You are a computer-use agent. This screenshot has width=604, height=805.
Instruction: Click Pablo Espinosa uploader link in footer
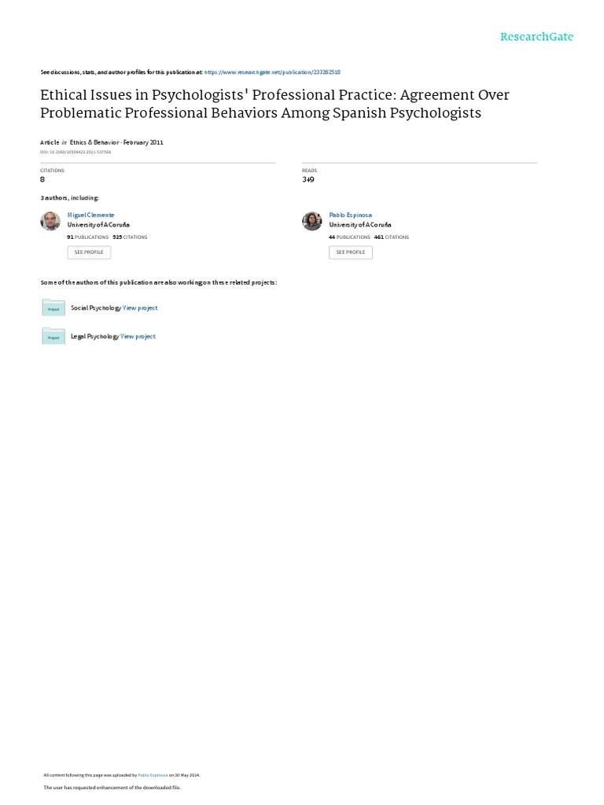[153, 774]
